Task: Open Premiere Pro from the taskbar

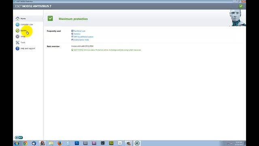Action: pyautogui.click(x=94, y=143)
